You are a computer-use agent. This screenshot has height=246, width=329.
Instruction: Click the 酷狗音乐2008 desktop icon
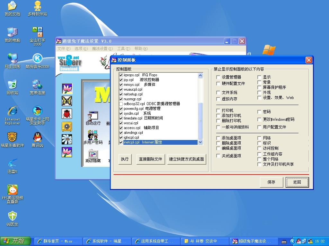tap(37, 61)
